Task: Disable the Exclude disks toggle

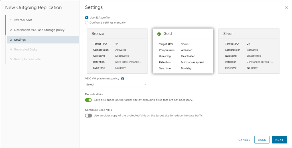Action: coord(88,100)
